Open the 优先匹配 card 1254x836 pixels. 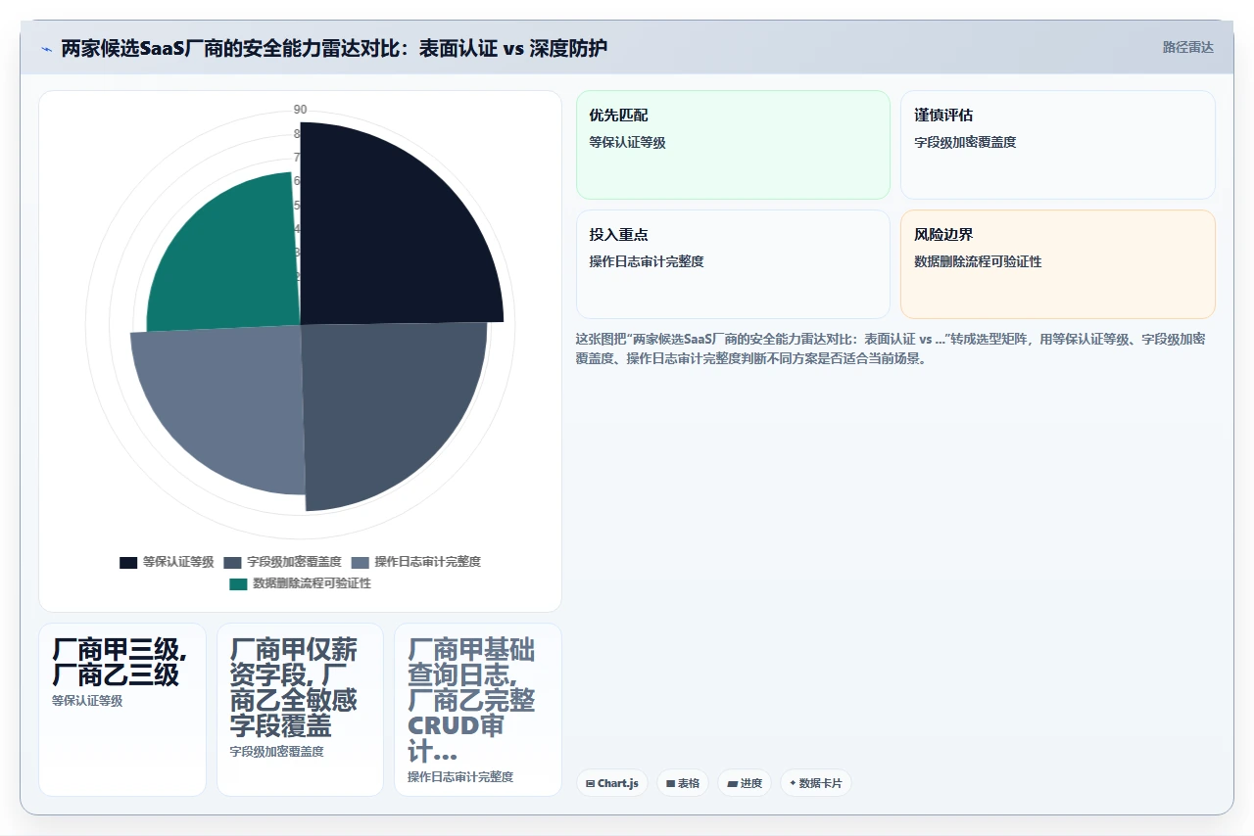point(733,145)
